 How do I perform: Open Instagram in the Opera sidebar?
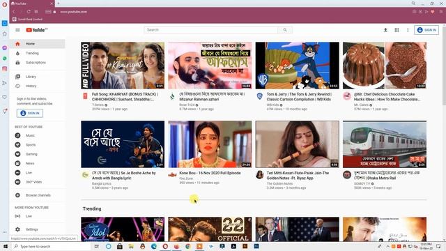pos(5,68)
